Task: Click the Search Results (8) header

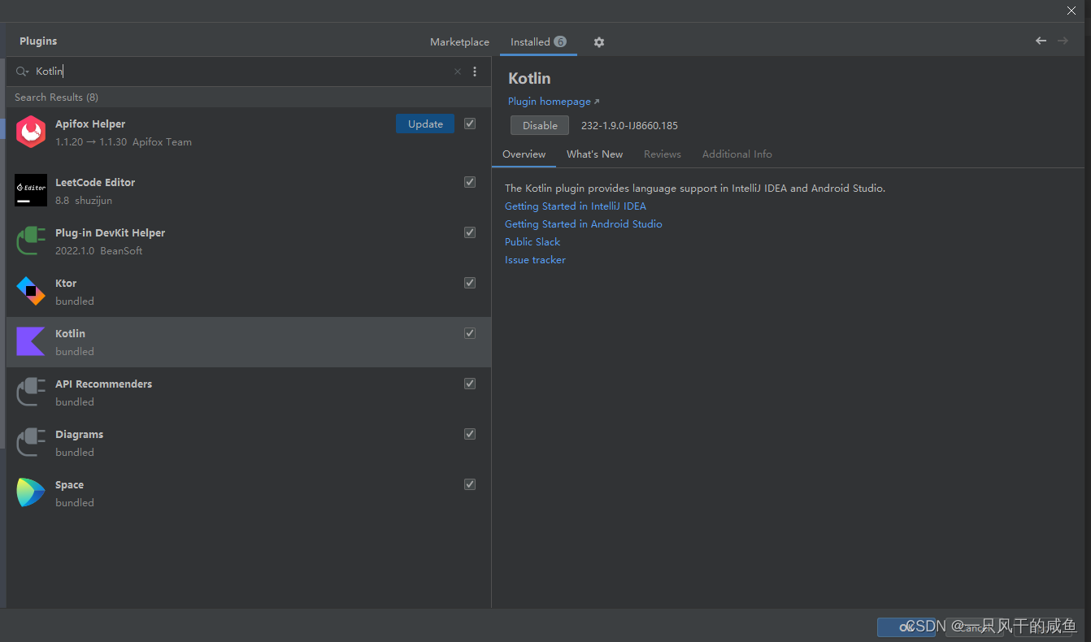Action: click(x=56, y=98)
